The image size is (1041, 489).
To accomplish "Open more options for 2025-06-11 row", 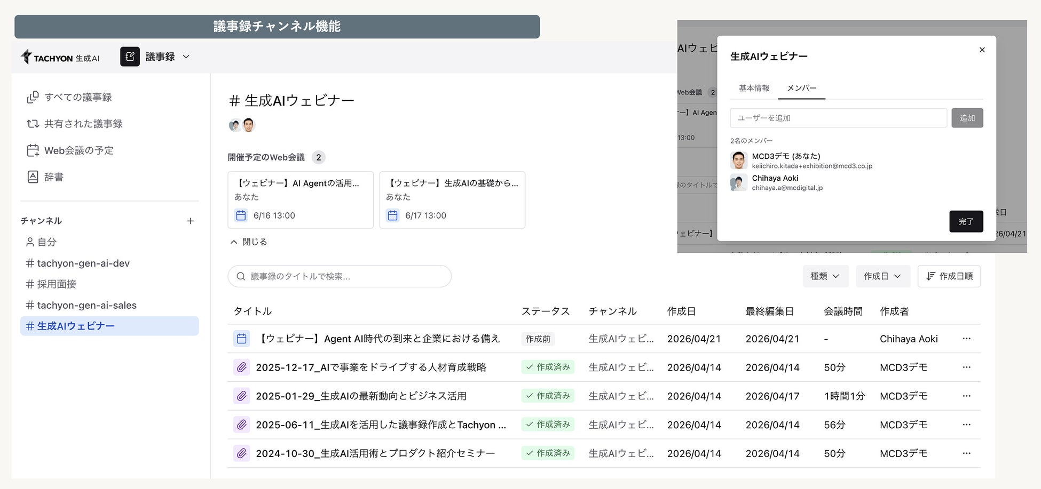I will pos(967,425).
